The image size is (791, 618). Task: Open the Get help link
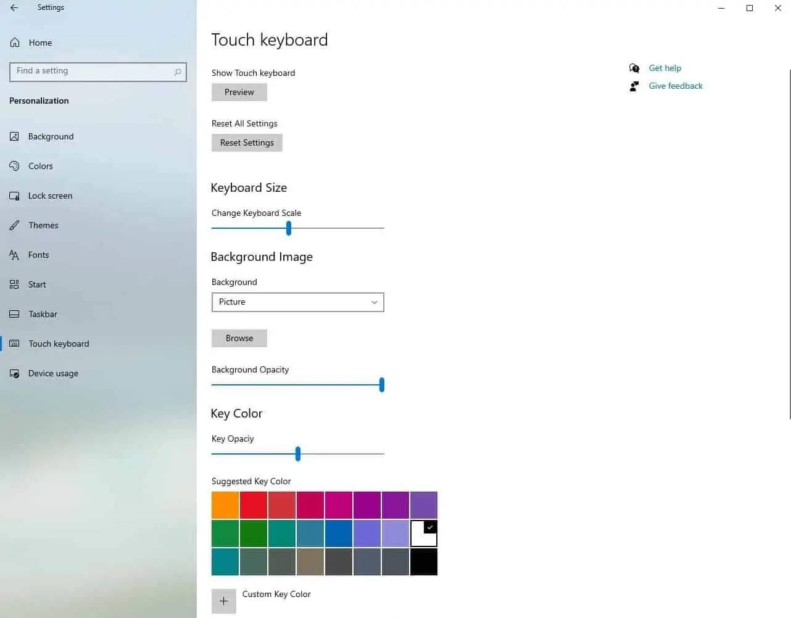pos(665,68)
